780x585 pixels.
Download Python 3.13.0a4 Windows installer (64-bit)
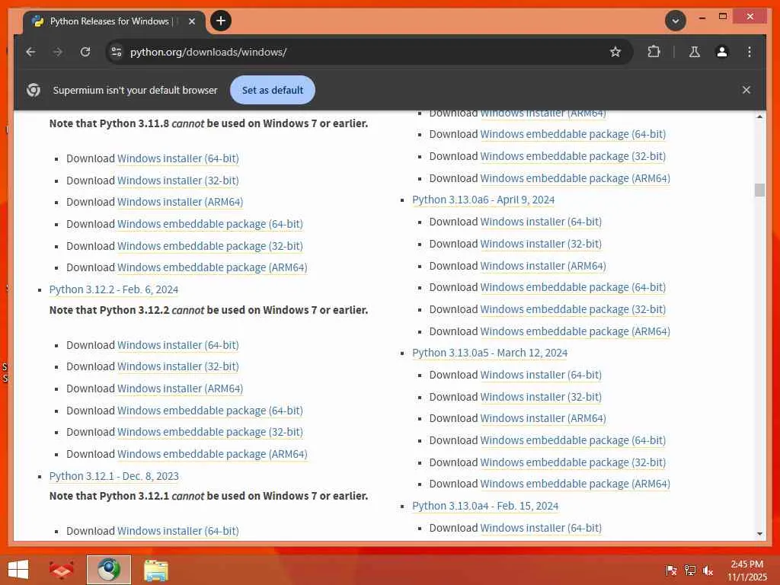[x=541, y=528]
